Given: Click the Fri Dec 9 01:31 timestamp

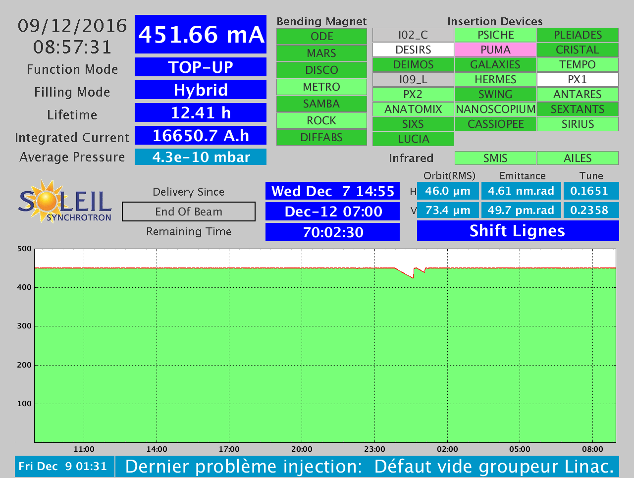Looking at the screenshot, I should coord(64,467).
